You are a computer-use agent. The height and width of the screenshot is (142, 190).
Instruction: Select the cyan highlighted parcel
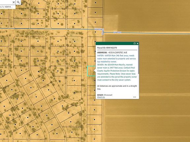(x=91, y=71)
